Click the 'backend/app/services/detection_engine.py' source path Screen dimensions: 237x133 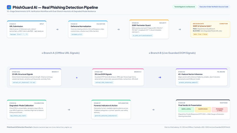click(x=56, y=127)
